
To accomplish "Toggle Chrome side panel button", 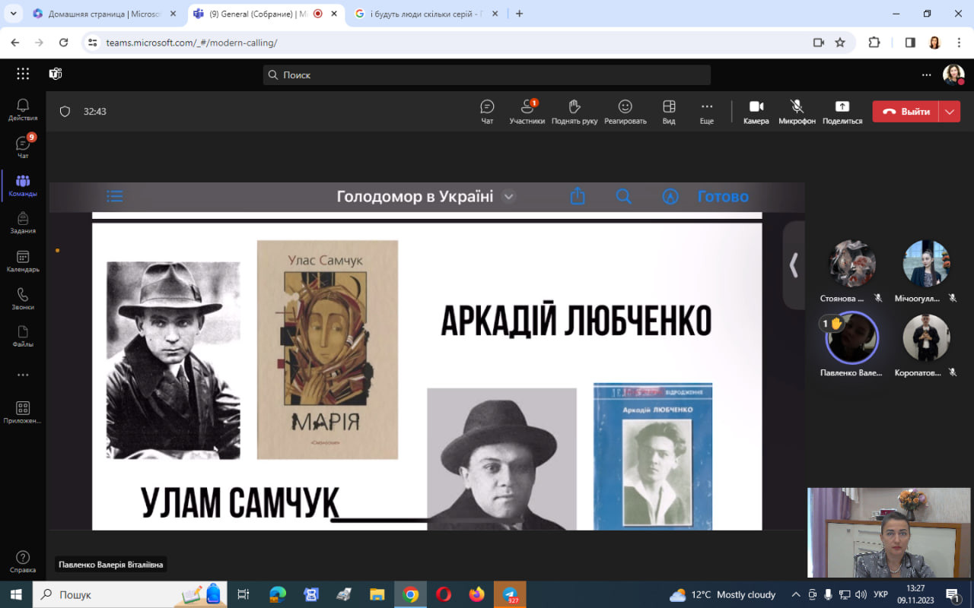I will click(910, 43).
